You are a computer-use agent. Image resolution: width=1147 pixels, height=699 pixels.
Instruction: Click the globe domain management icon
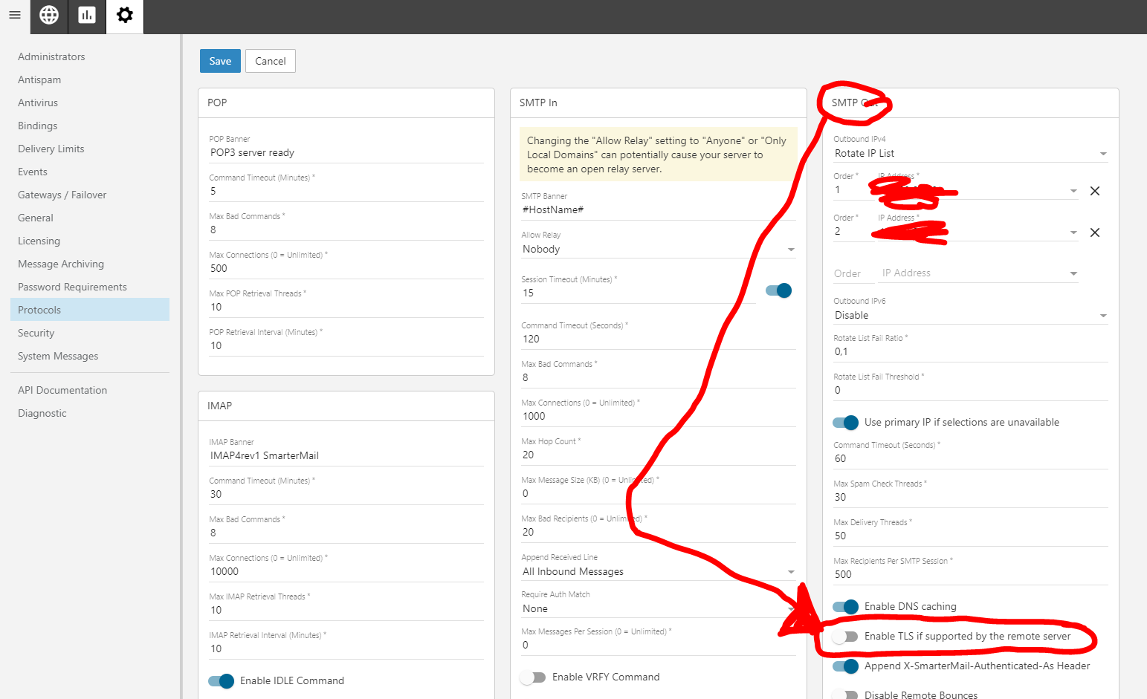(x=49, y=15)
